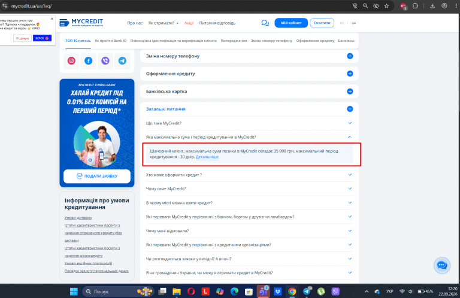Open Google Chrome from the taskbar

click(x=292, y=291)
